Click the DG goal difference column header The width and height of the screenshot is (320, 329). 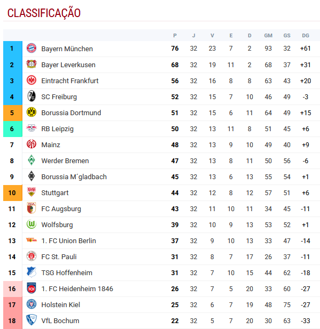tap(306, 36)
